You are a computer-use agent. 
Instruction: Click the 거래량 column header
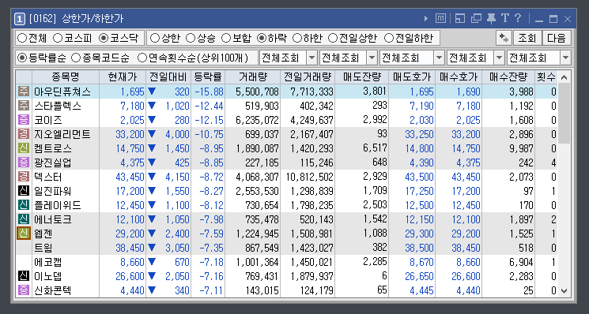[253, 77]
